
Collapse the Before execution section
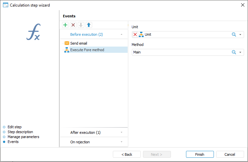coord(121,34)
